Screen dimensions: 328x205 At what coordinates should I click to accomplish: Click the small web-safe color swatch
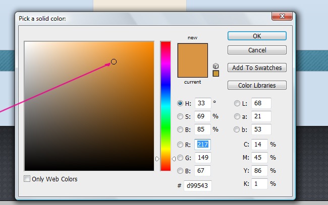[215, 74]
